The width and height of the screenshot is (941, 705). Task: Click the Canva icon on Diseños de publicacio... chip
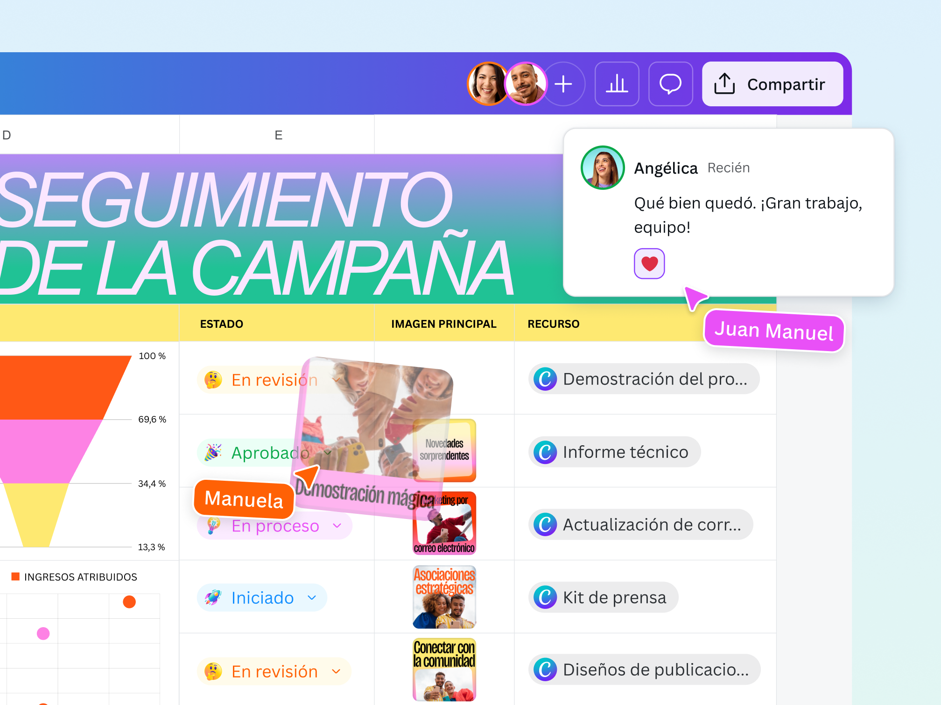[545, 670]
